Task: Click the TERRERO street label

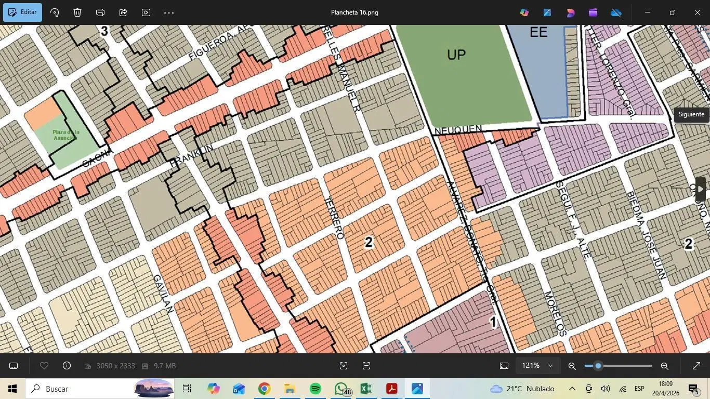Action: (334, 218)
